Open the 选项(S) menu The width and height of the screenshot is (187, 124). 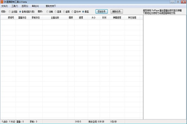[25, 6]
